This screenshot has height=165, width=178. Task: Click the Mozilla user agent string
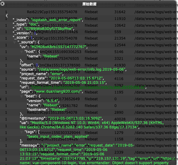point(97,125)
